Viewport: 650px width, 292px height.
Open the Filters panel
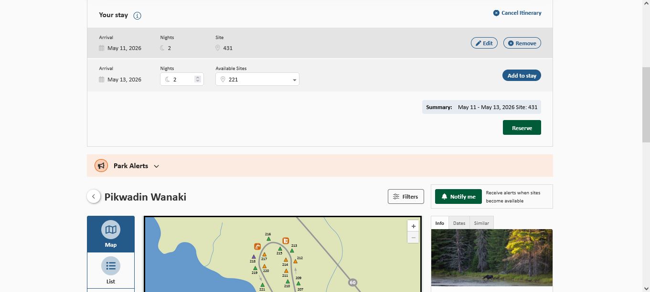405,196
